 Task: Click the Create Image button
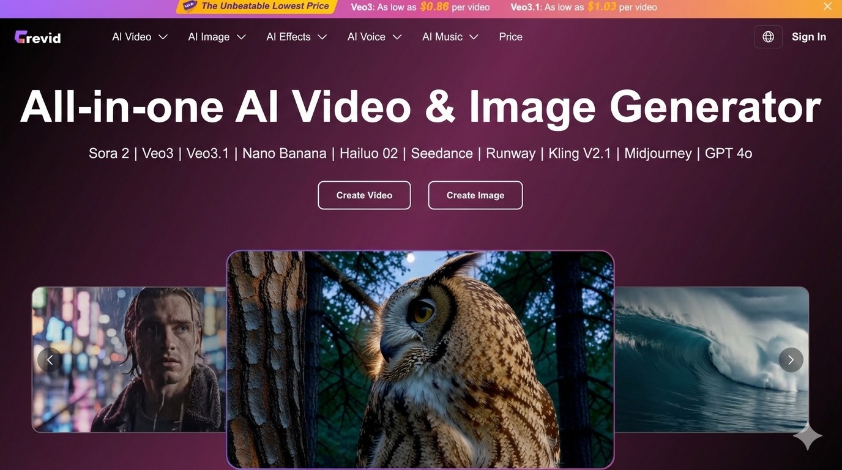pyautogui.click(x=475, y=195)
